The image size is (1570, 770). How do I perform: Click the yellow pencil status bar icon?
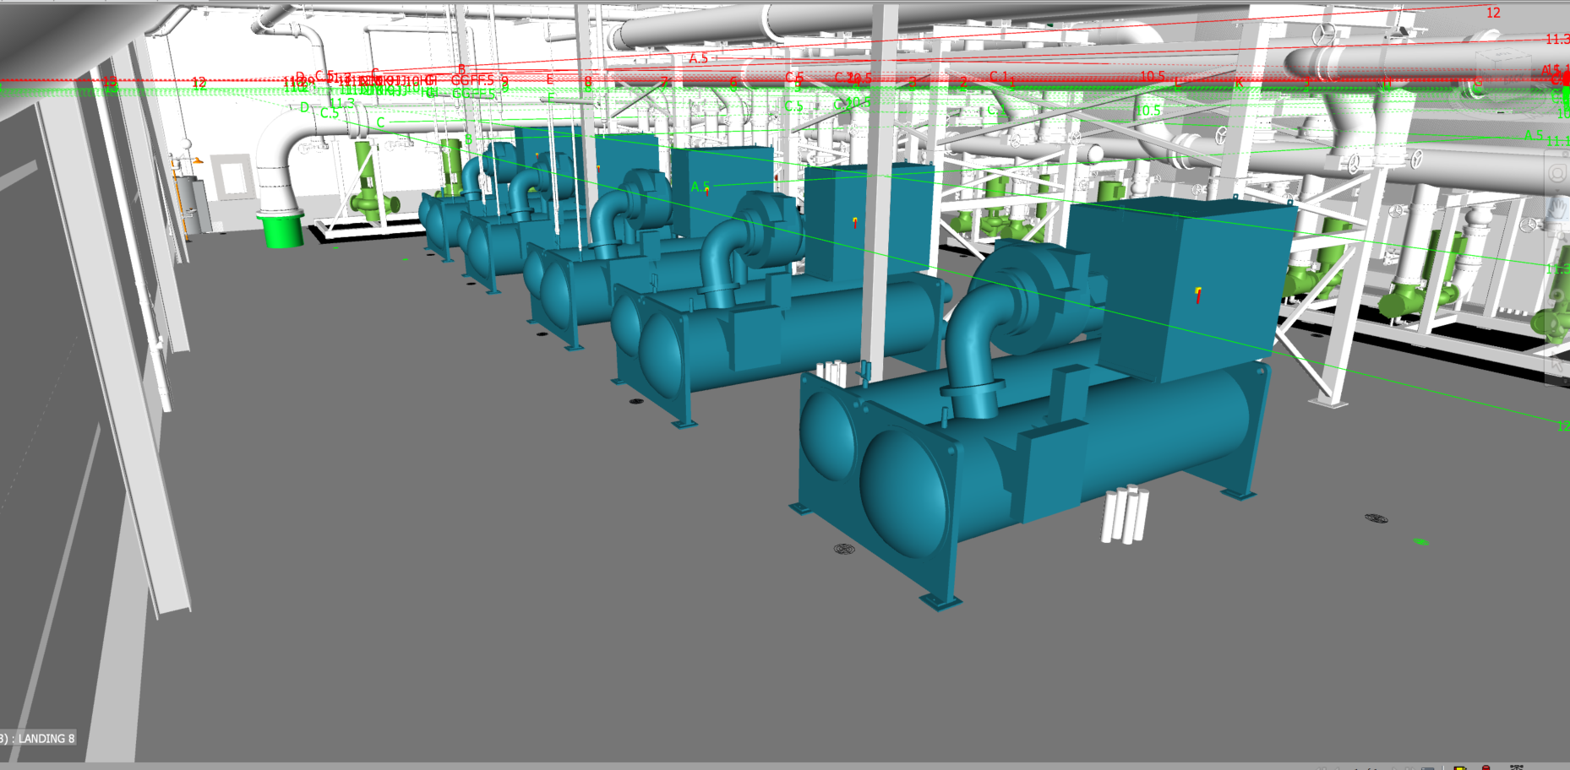coord(1459,767)
